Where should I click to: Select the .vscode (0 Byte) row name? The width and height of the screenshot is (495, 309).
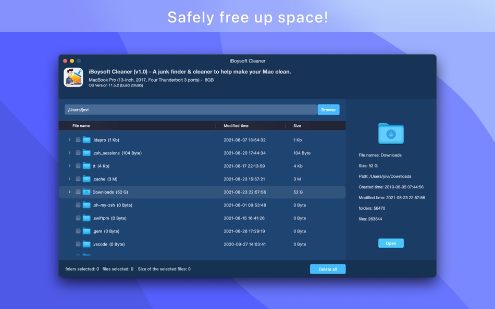[x=108, y=244]
